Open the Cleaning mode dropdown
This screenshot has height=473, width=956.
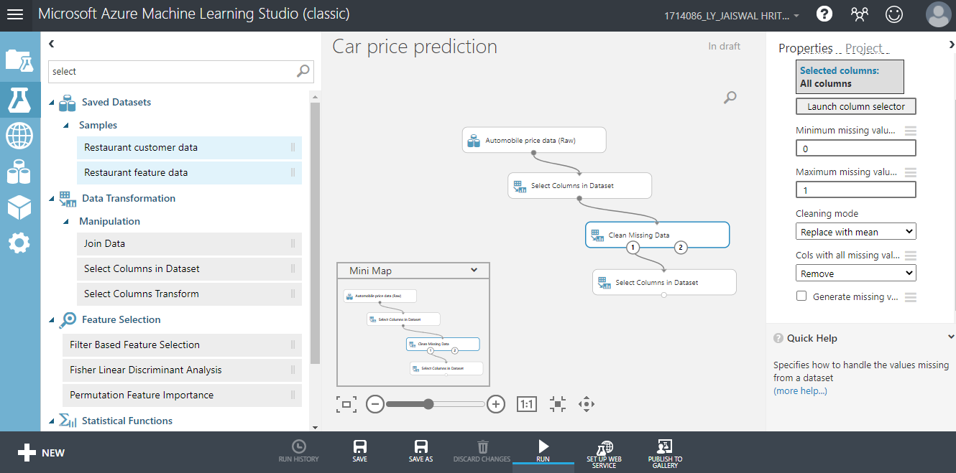tap(855, 232)
